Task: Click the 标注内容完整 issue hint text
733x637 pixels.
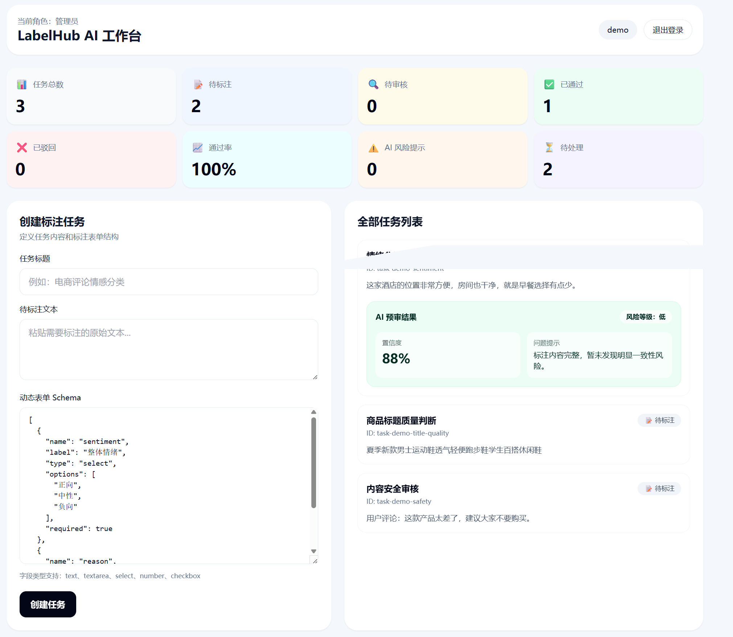Action: click(598, 360)
